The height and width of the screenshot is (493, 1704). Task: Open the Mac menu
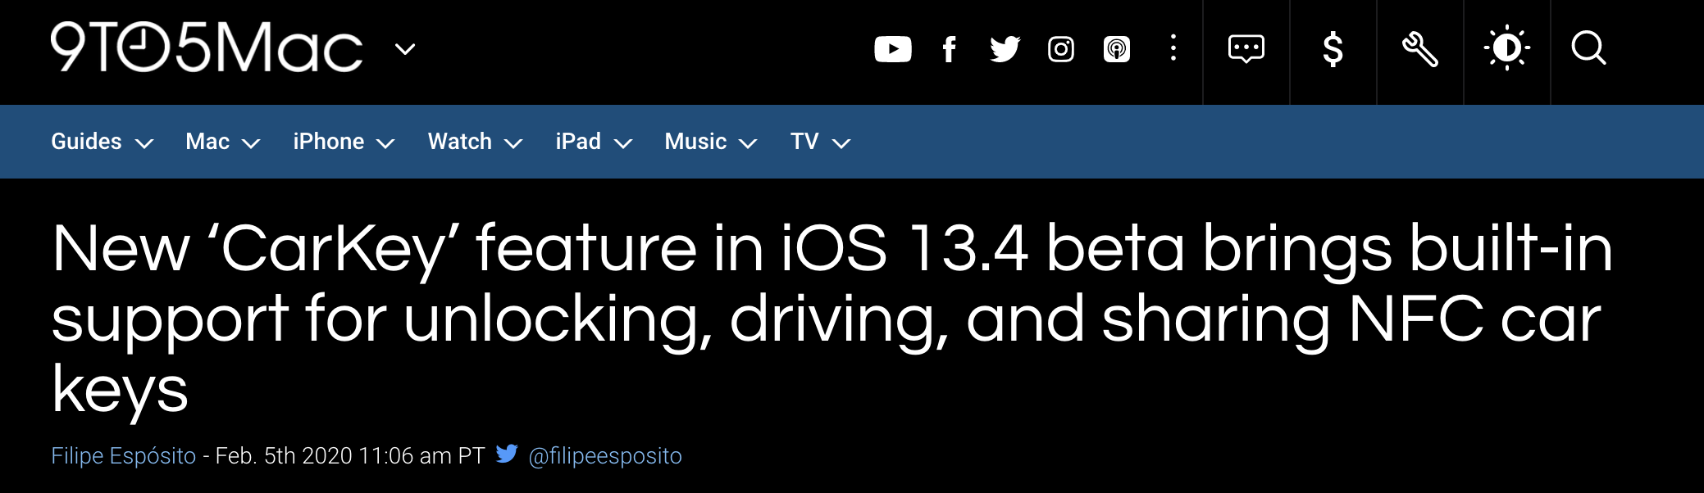[x=207, y=142]
